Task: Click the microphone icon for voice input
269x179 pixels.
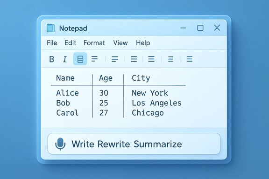Action: 60,144
